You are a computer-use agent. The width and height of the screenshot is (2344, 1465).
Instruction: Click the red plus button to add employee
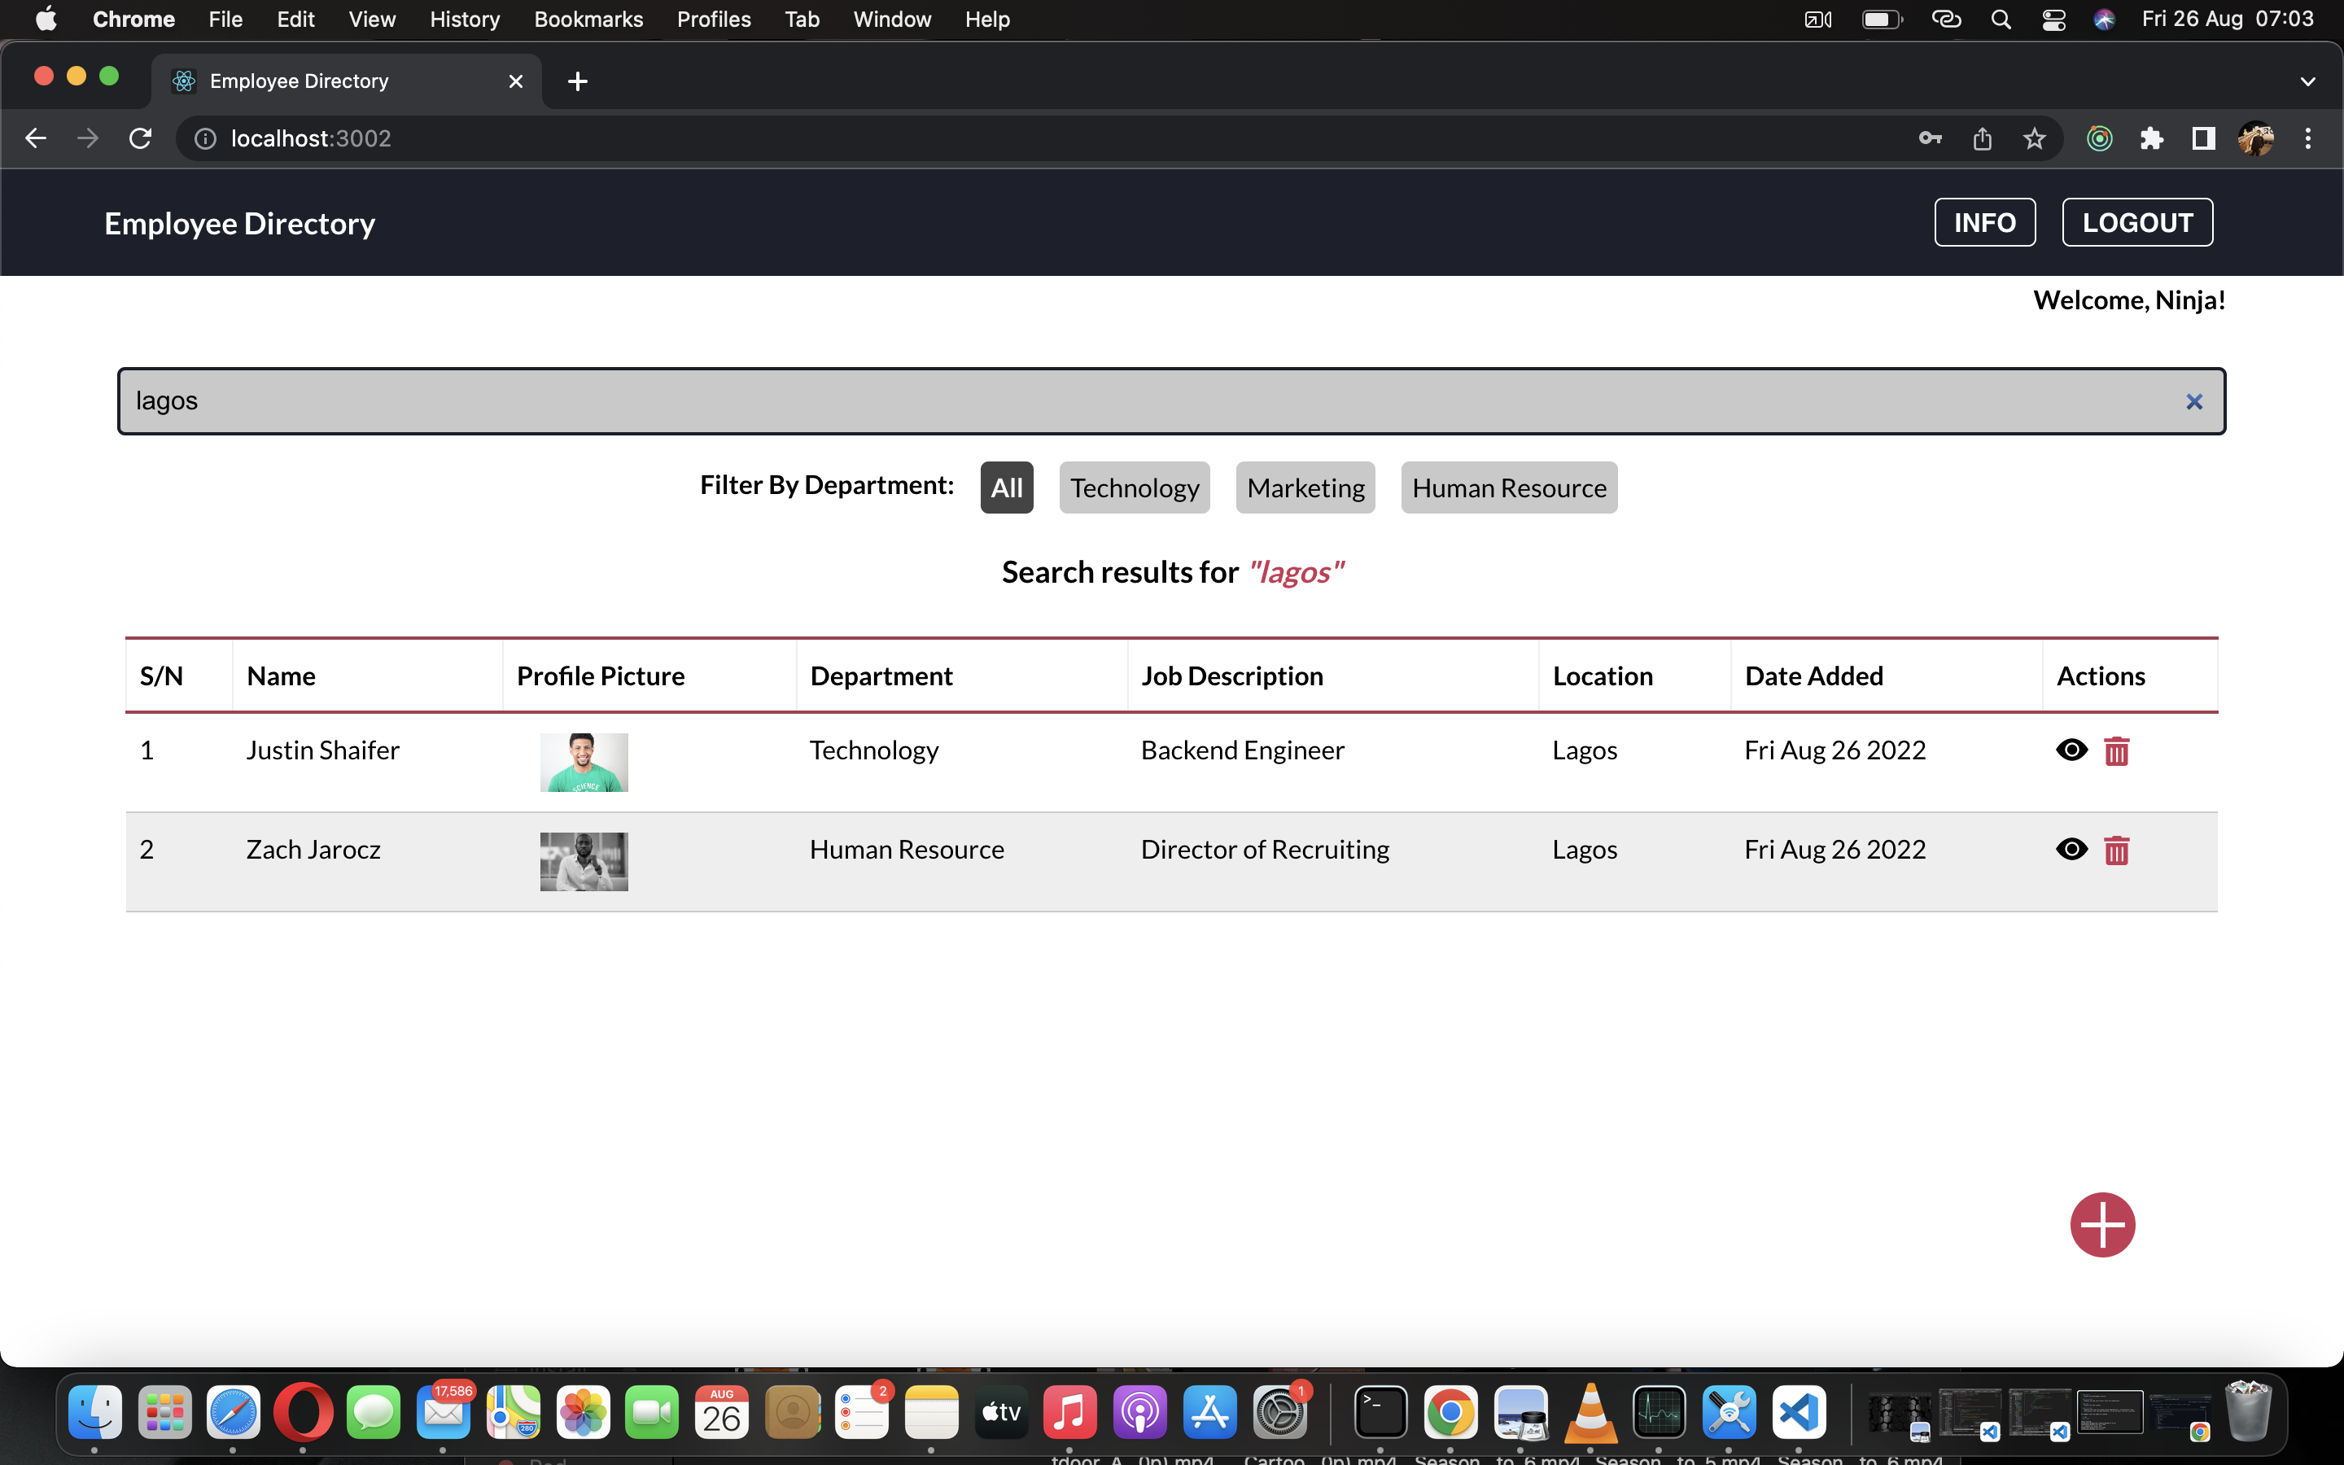2101,1224
